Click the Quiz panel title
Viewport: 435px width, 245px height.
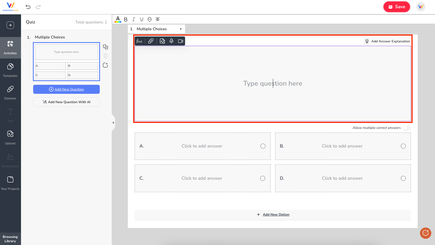point(31,22)
